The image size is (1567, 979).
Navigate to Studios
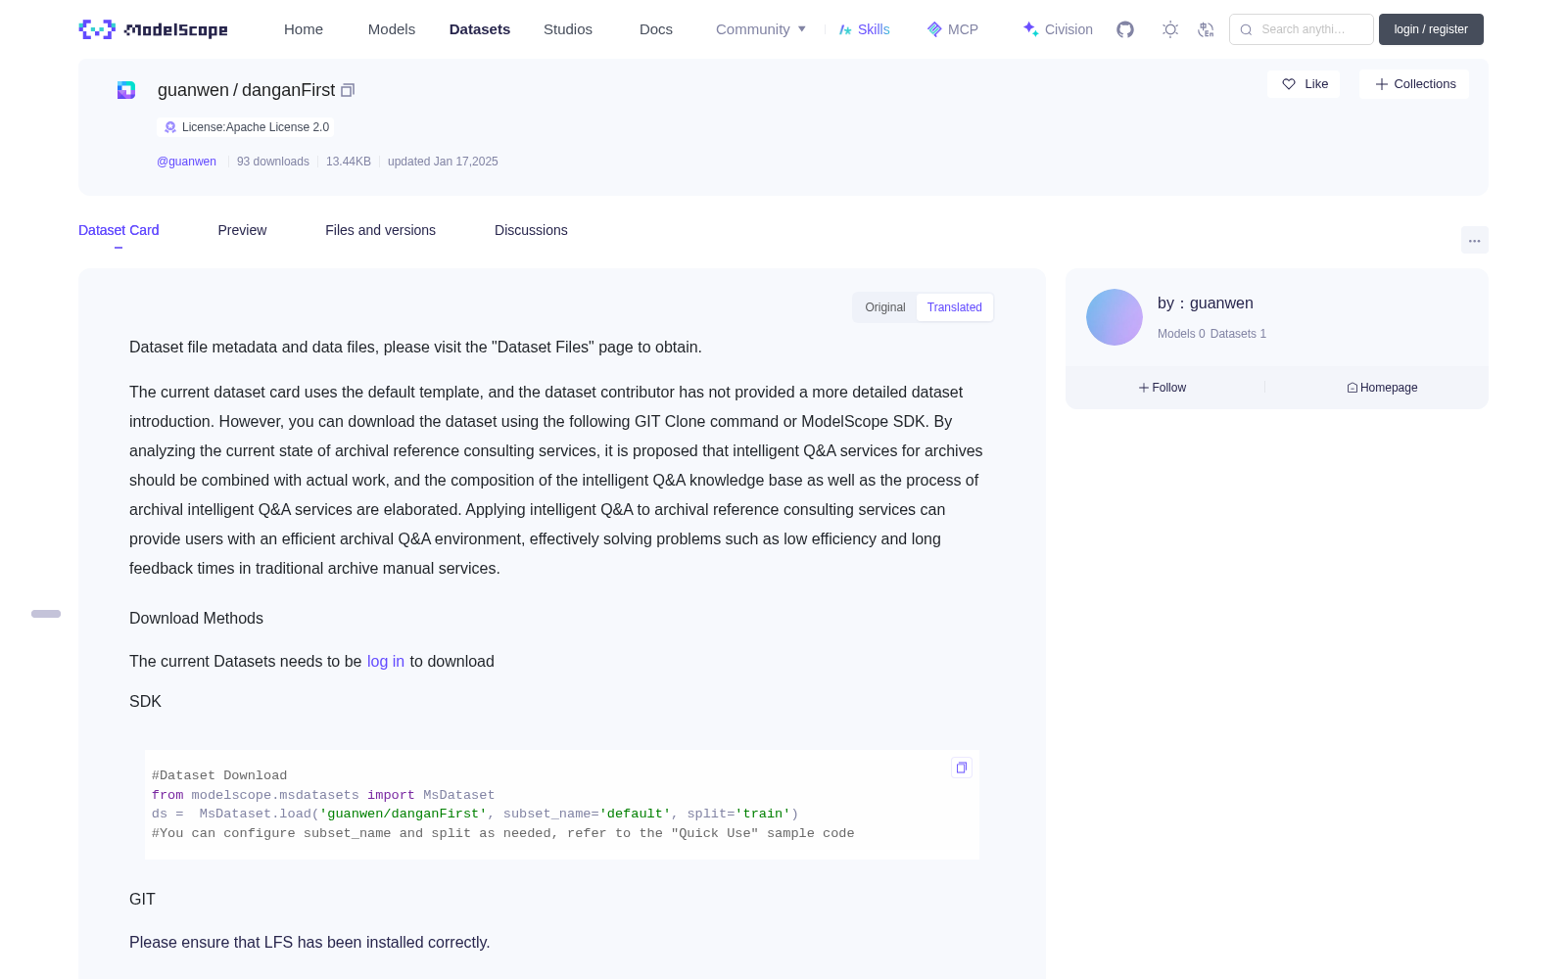pyautogui.click(x=568, y=29)
